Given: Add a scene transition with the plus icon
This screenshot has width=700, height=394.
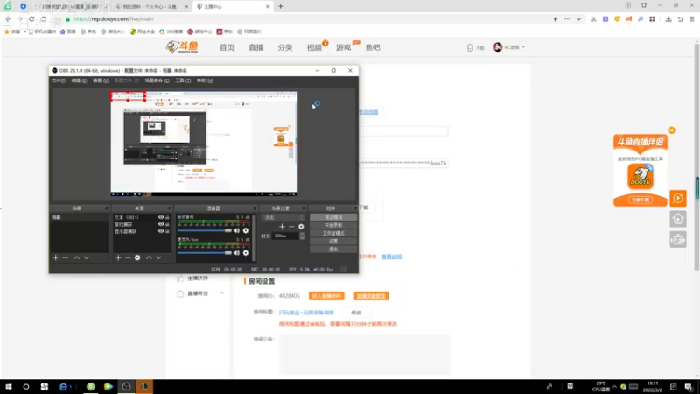Looking at the screenshot, I should 282,227.
